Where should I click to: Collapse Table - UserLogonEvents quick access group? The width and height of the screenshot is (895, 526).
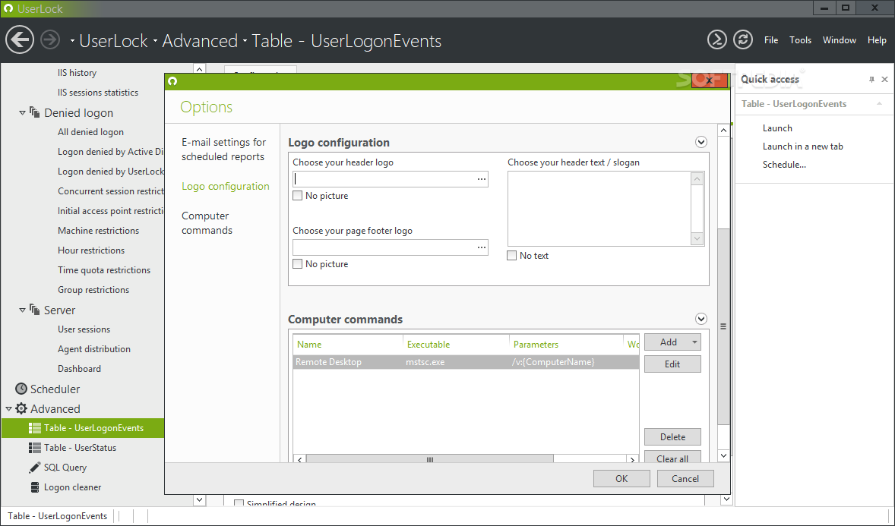pos(880,104)
